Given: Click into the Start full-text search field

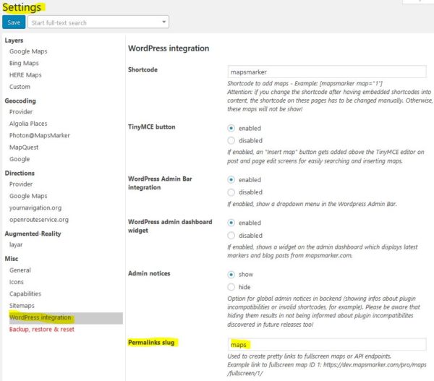Looking at the screenshot, I should [x=98, y=22].
